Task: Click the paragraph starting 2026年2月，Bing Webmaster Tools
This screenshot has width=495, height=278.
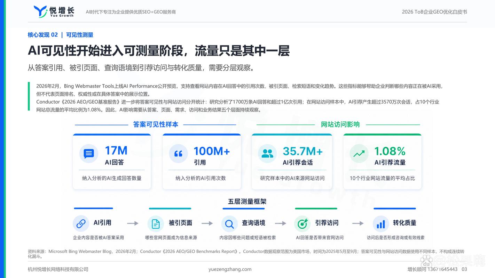Action: (x=240, y=90)
